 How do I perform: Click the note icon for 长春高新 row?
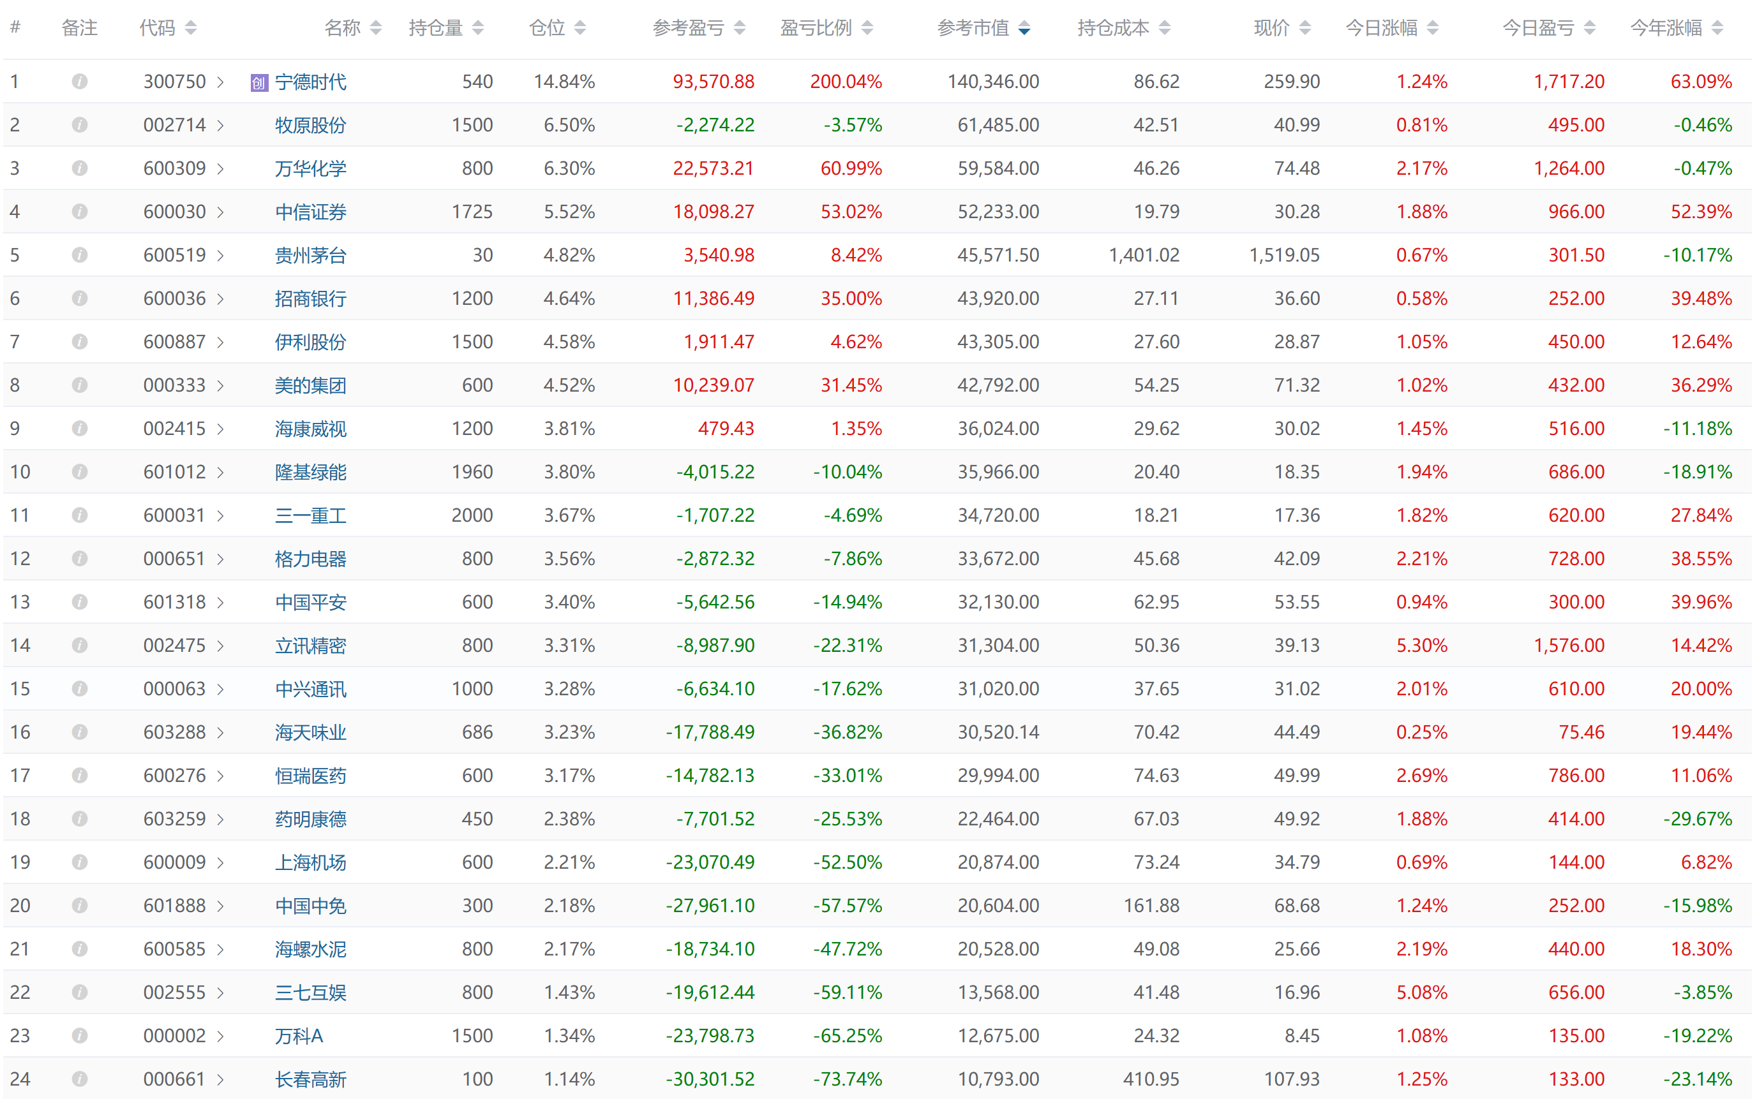tap(80, 1079)
